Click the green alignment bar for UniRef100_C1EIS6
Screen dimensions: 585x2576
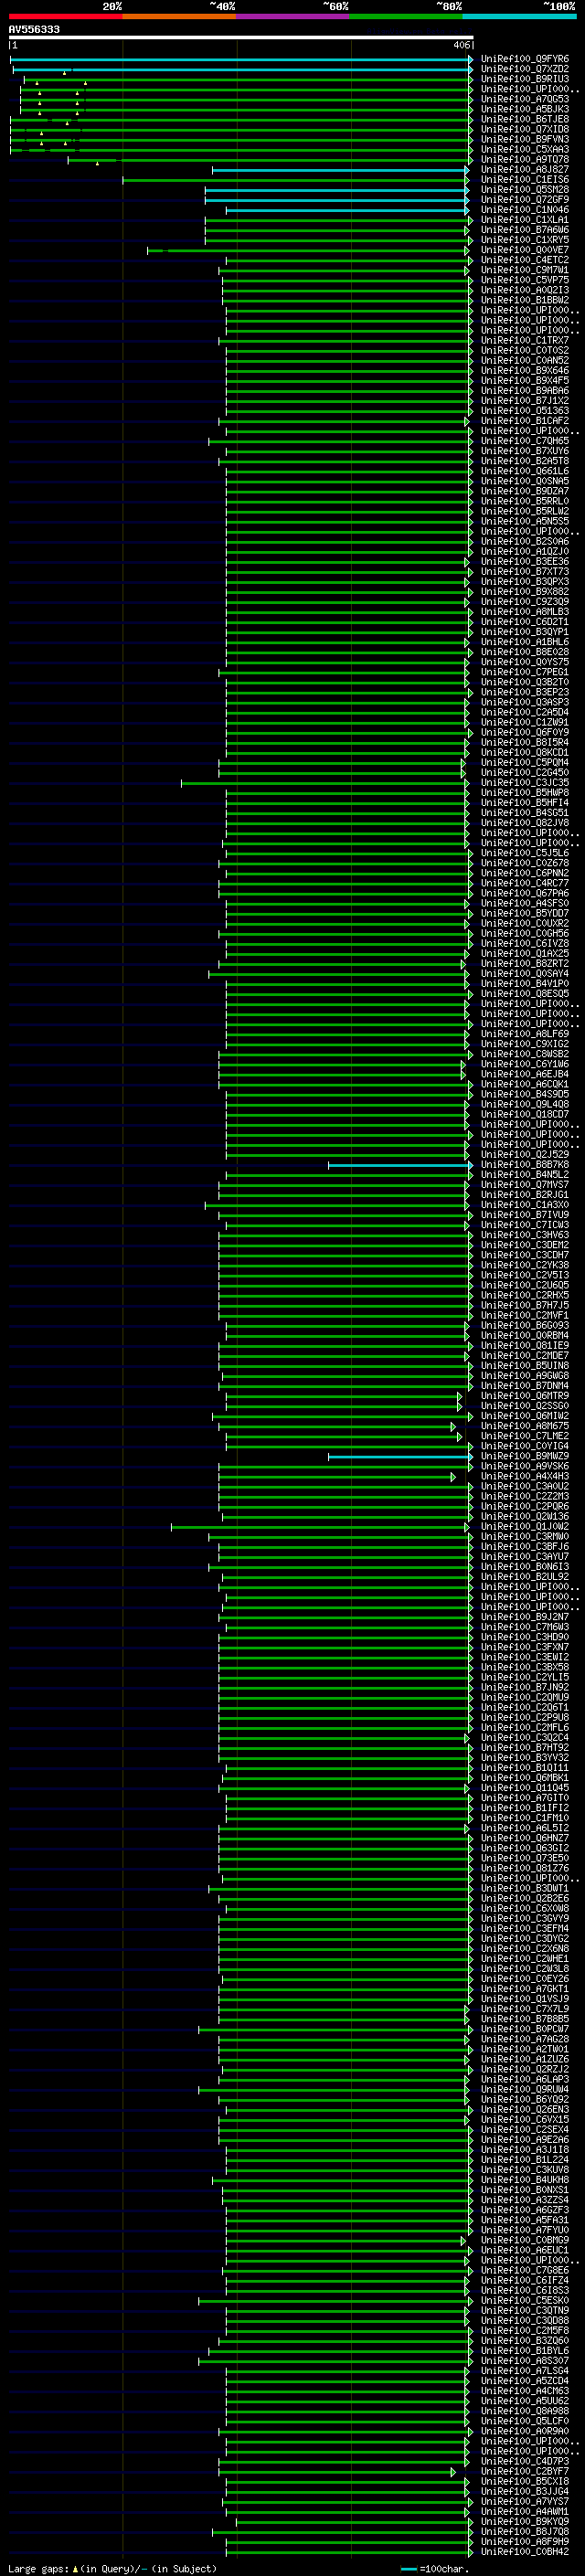click(297, 180)
